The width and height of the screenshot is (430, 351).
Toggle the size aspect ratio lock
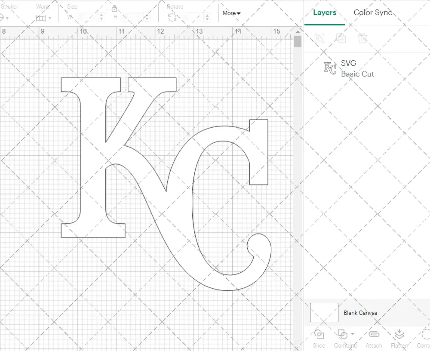tap(114, 9)
